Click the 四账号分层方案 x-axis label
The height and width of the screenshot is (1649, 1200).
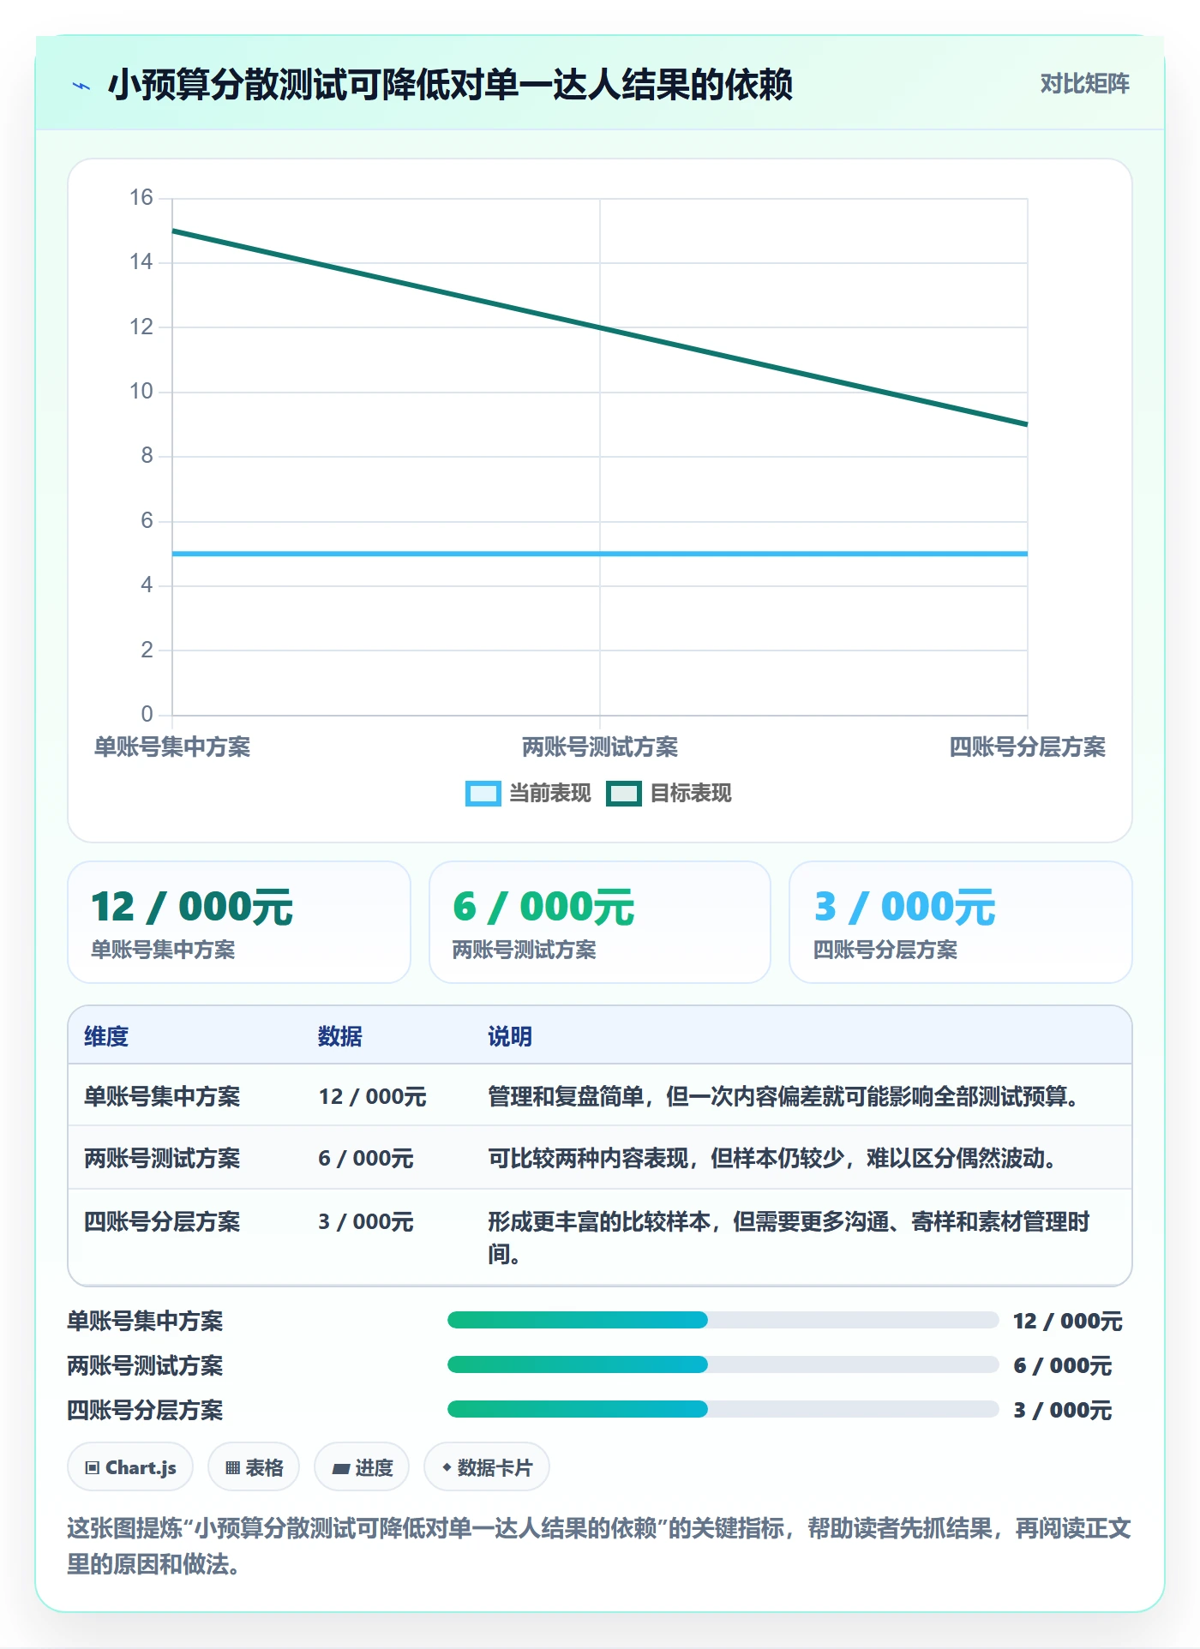point(1027,747)
